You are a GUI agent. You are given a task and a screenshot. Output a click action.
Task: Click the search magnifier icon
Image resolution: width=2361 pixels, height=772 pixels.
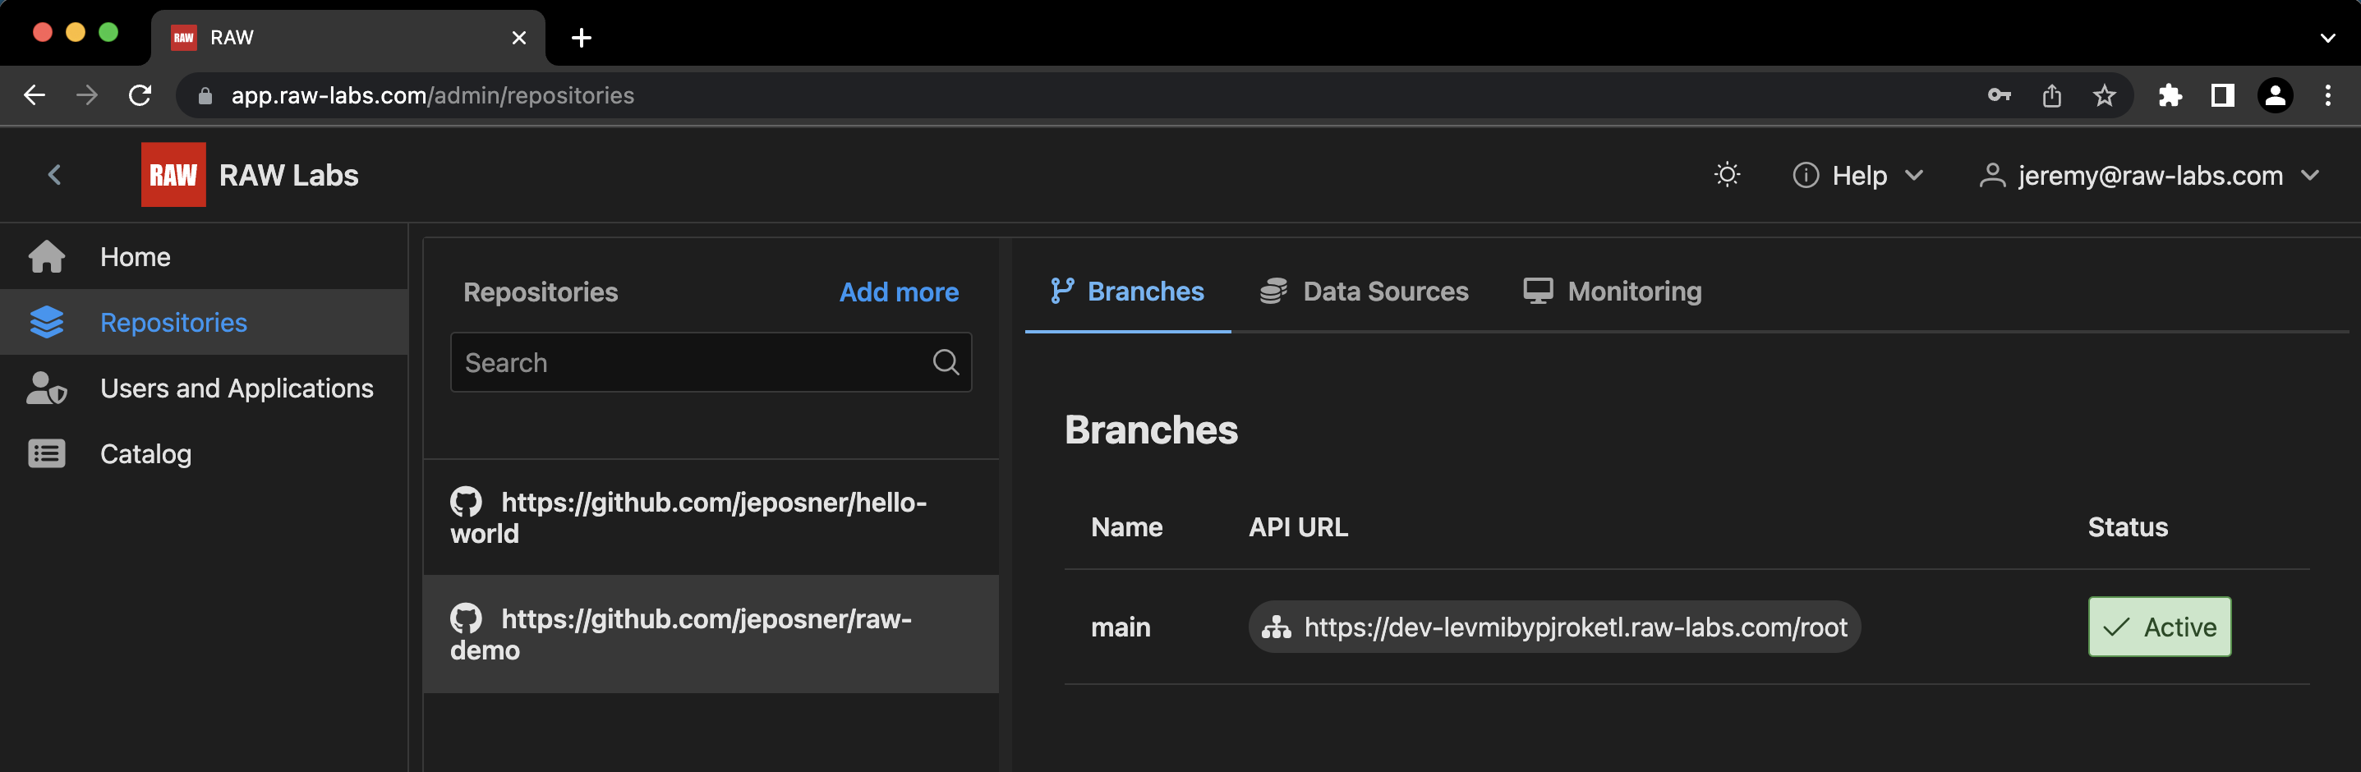[x=946, y=363]
